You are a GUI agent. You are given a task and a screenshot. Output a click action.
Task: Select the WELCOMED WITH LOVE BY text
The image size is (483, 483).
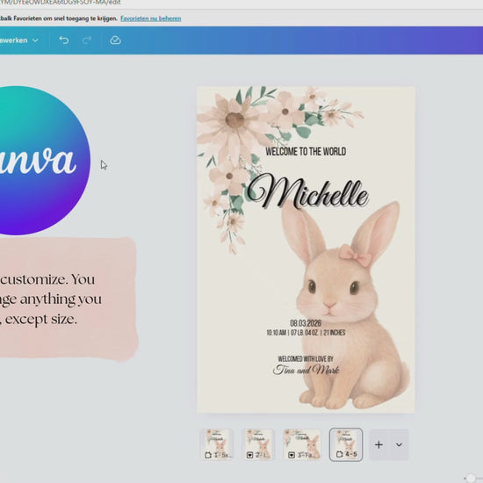coord(306,359)
